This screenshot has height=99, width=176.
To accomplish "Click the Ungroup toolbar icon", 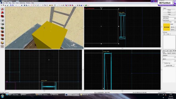I will pos(26,5).
